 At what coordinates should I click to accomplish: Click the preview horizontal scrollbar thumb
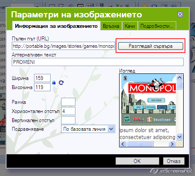tap(140, 144)
